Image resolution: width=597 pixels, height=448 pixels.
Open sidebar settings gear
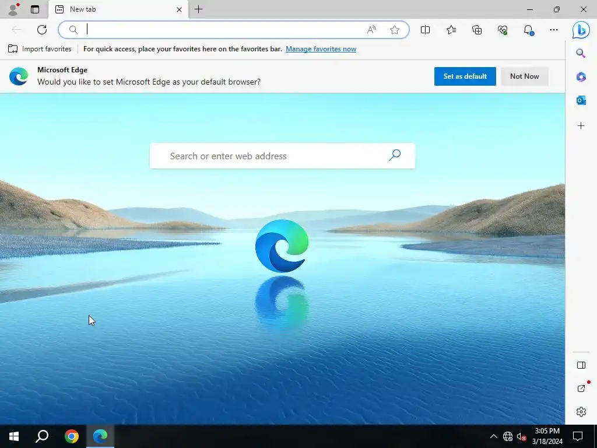(x=581, y=412)
